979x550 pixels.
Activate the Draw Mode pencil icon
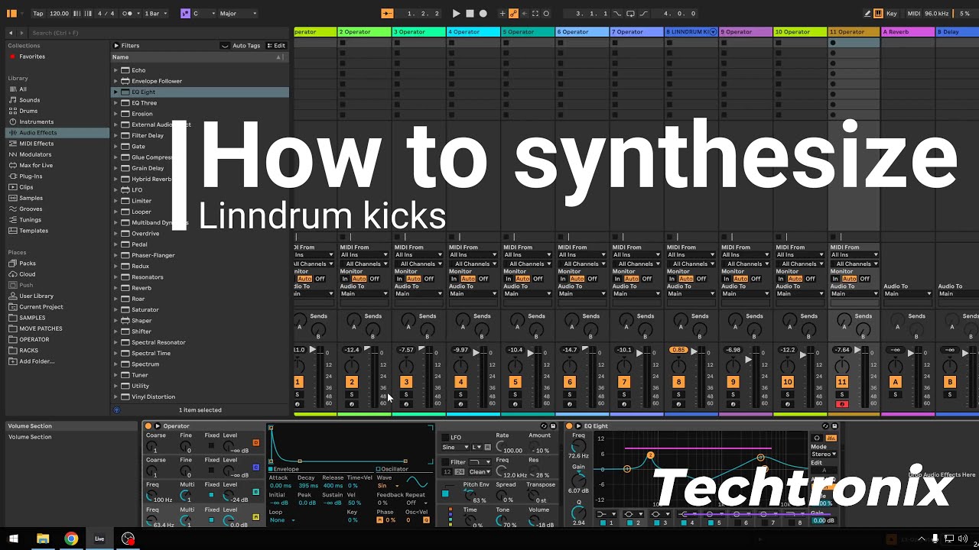(867, 13)
